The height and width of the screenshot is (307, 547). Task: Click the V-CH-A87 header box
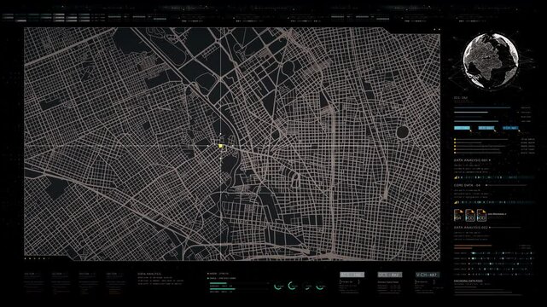point(428,275)
